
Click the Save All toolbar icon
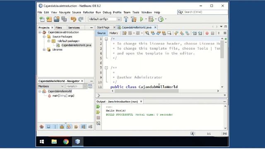[x=64, y=19]
